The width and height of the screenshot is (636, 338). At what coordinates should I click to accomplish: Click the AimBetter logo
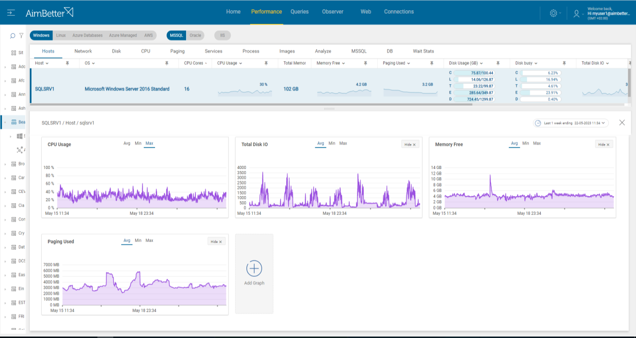[x=49, y=13]
